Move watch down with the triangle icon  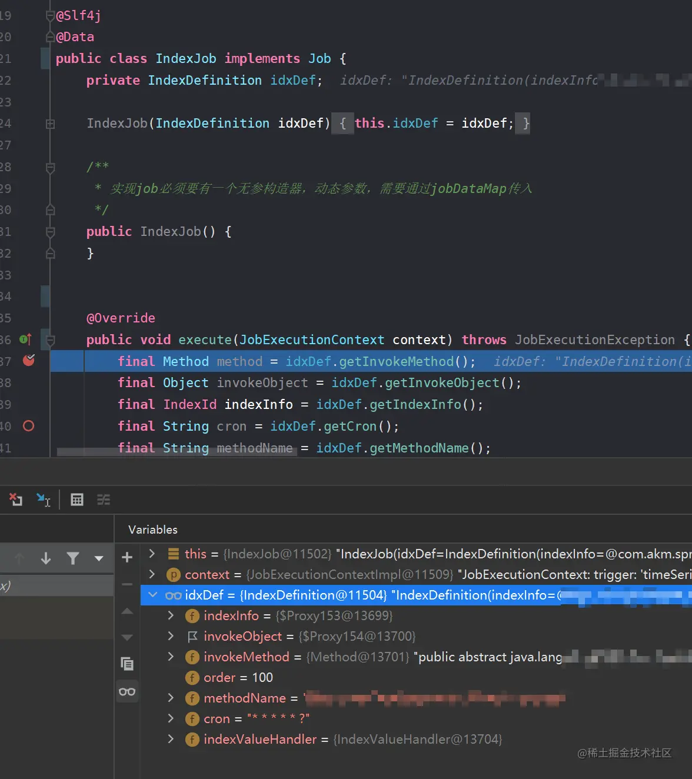127,637
